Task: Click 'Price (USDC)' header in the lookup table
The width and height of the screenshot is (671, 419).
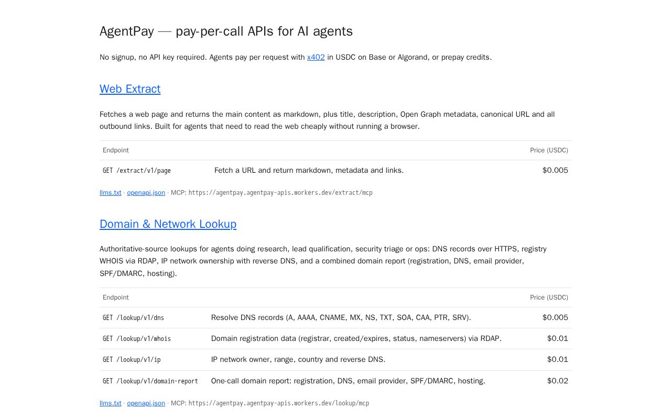Action: (x=549, y=297)
